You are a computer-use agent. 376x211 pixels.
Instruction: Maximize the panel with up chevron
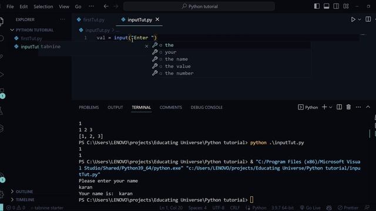368,107
